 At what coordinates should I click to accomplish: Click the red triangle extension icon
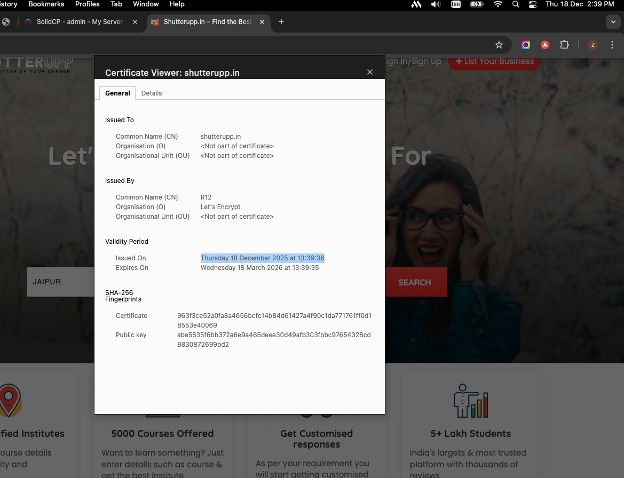point(545,45)
